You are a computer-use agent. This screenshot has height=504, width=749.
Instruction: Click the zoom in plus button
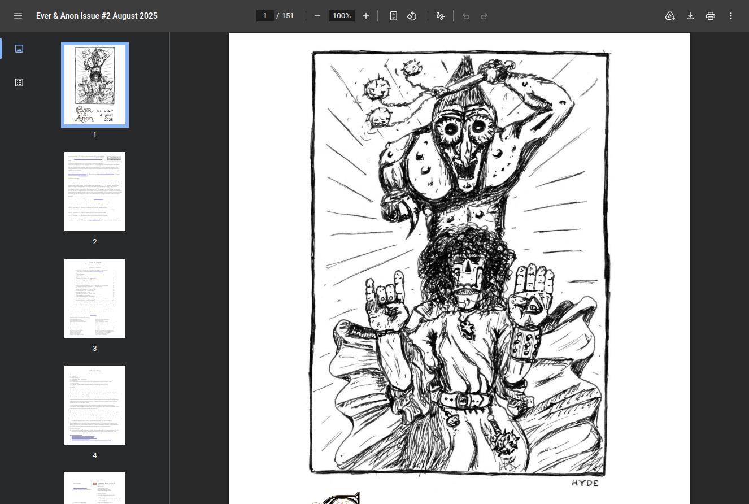(366, 16)
